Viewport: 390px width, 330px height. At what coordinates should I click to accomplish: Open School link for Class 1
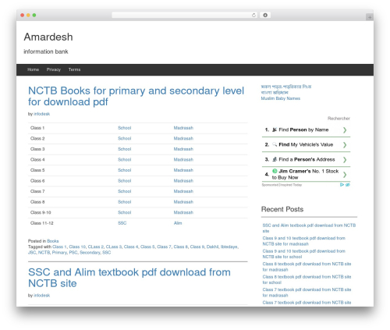(x=125, y=128)
